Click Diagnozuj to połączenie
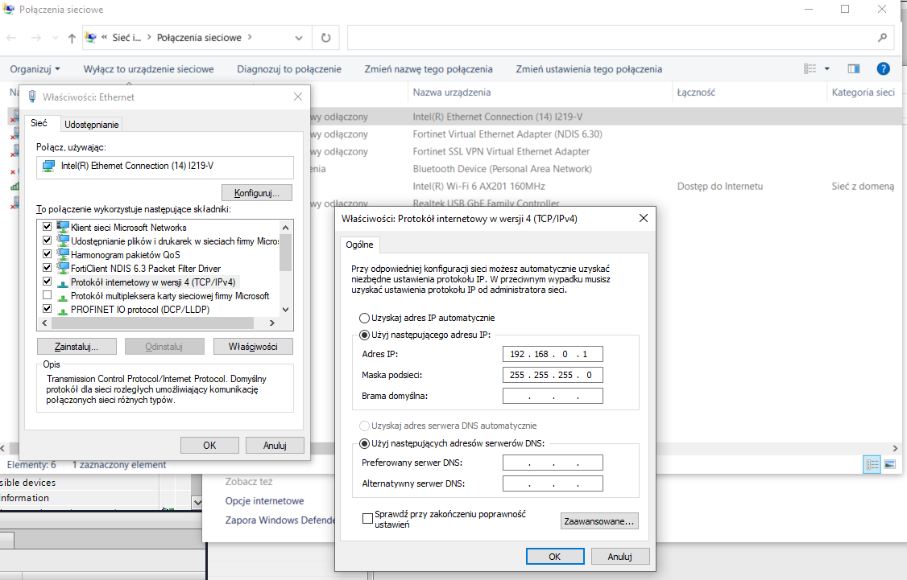The image size is (907, 580). point(289,68)
